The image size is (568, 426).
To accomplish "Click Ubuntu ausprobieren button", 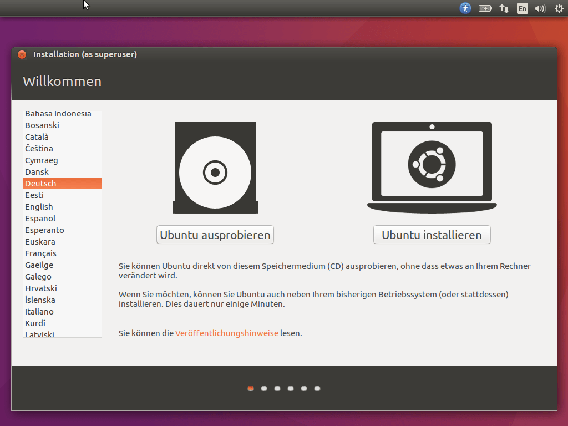I will coord(215,235).
